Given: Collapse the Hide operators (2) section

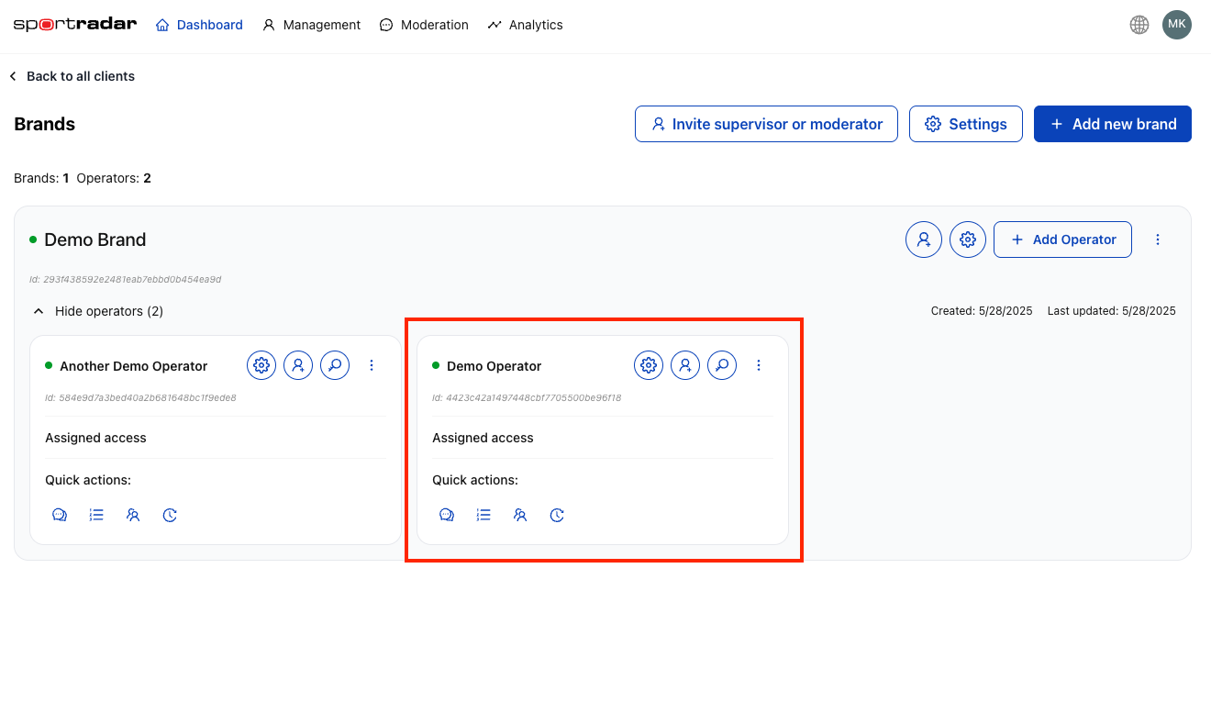Looking at the screenshot, I should coord(98,311).
